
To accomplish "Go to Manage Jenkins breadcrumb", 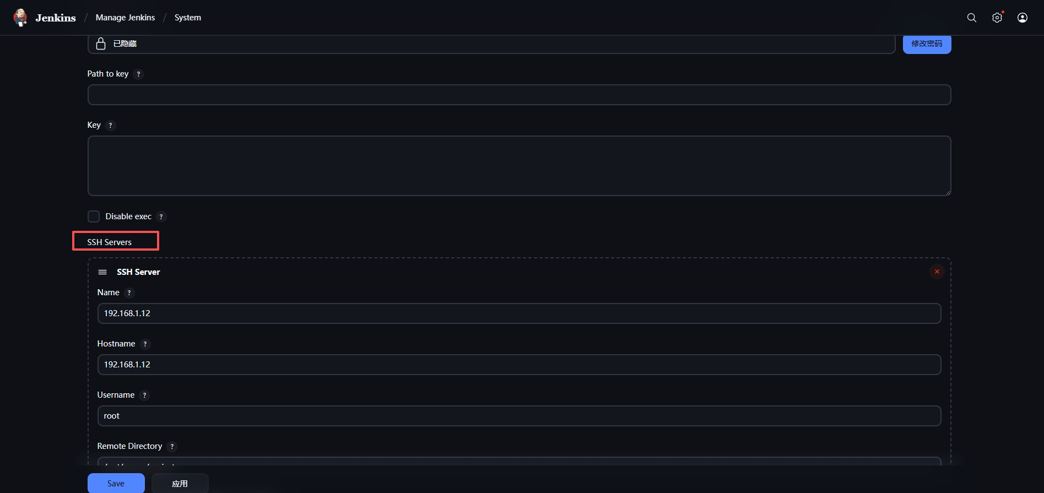I will click(125, 18).
